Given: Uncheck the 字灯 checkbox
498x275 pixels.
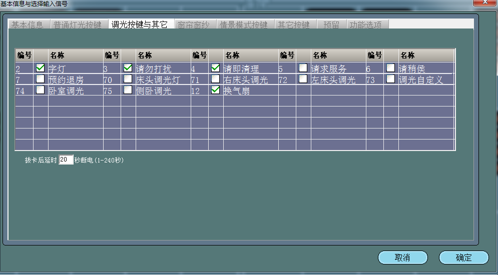Looking at the screenshot, I should [41, 67].
